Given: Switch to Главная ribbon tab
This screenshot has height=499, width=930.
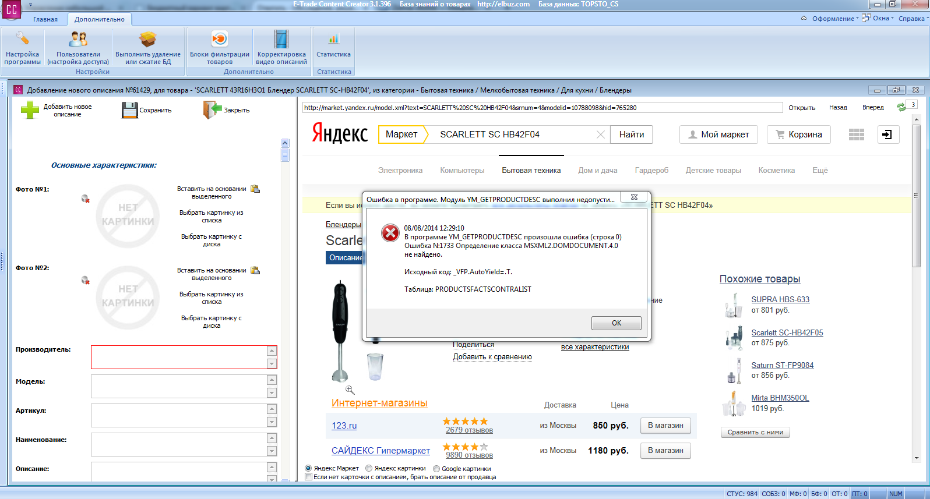Looking at the screenshot, I should 45,19.
